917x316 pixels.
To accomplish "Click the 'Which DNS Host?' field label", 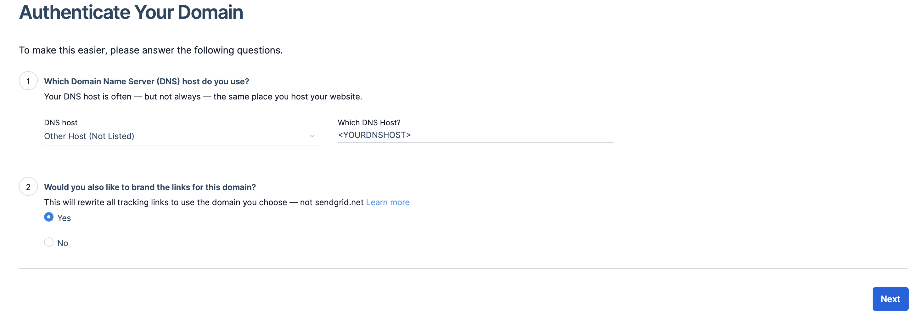I will click(369, 123).
